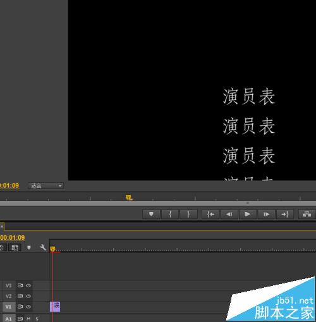This screenshot has width=316, height=322.
Task: Go to Out point button
Action: coord(285,214)
